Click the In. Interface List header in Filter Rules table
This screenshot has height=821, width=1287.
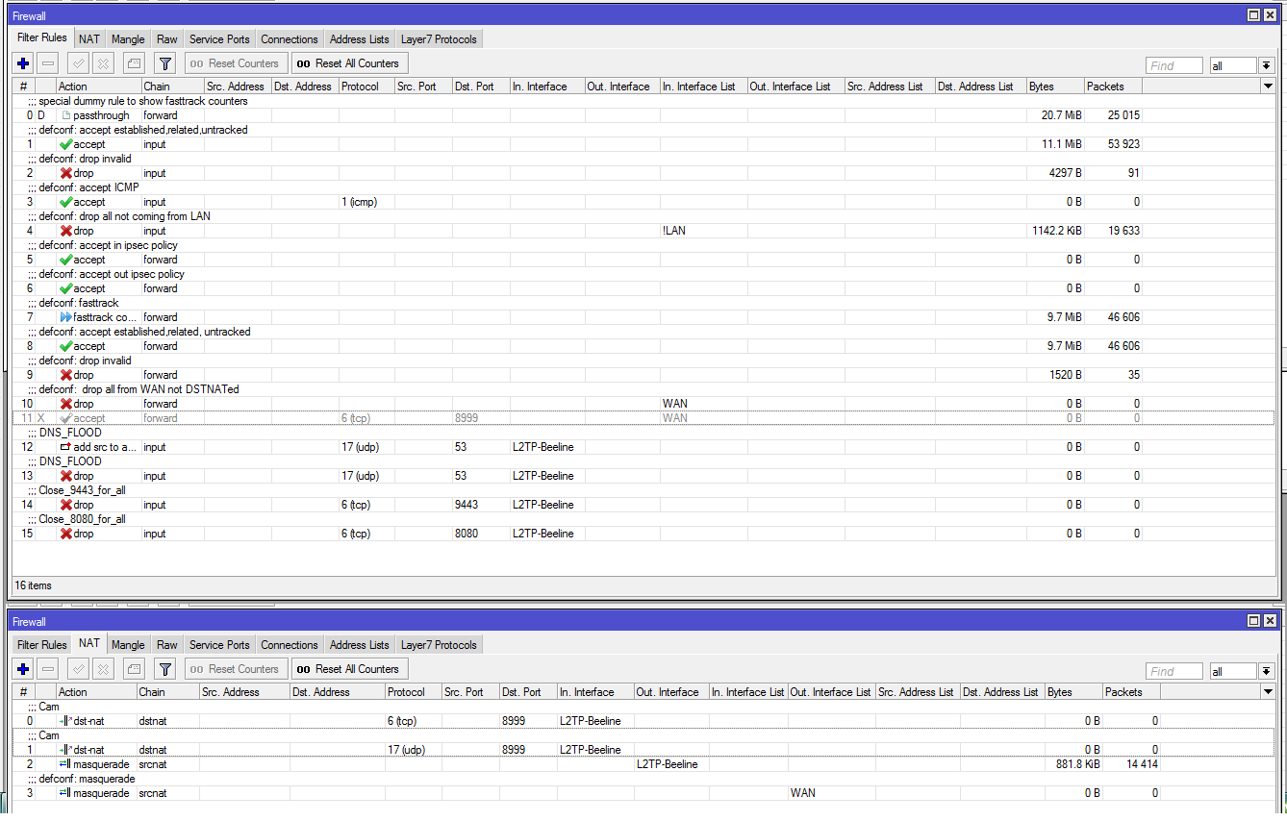[x=703, y=87]
